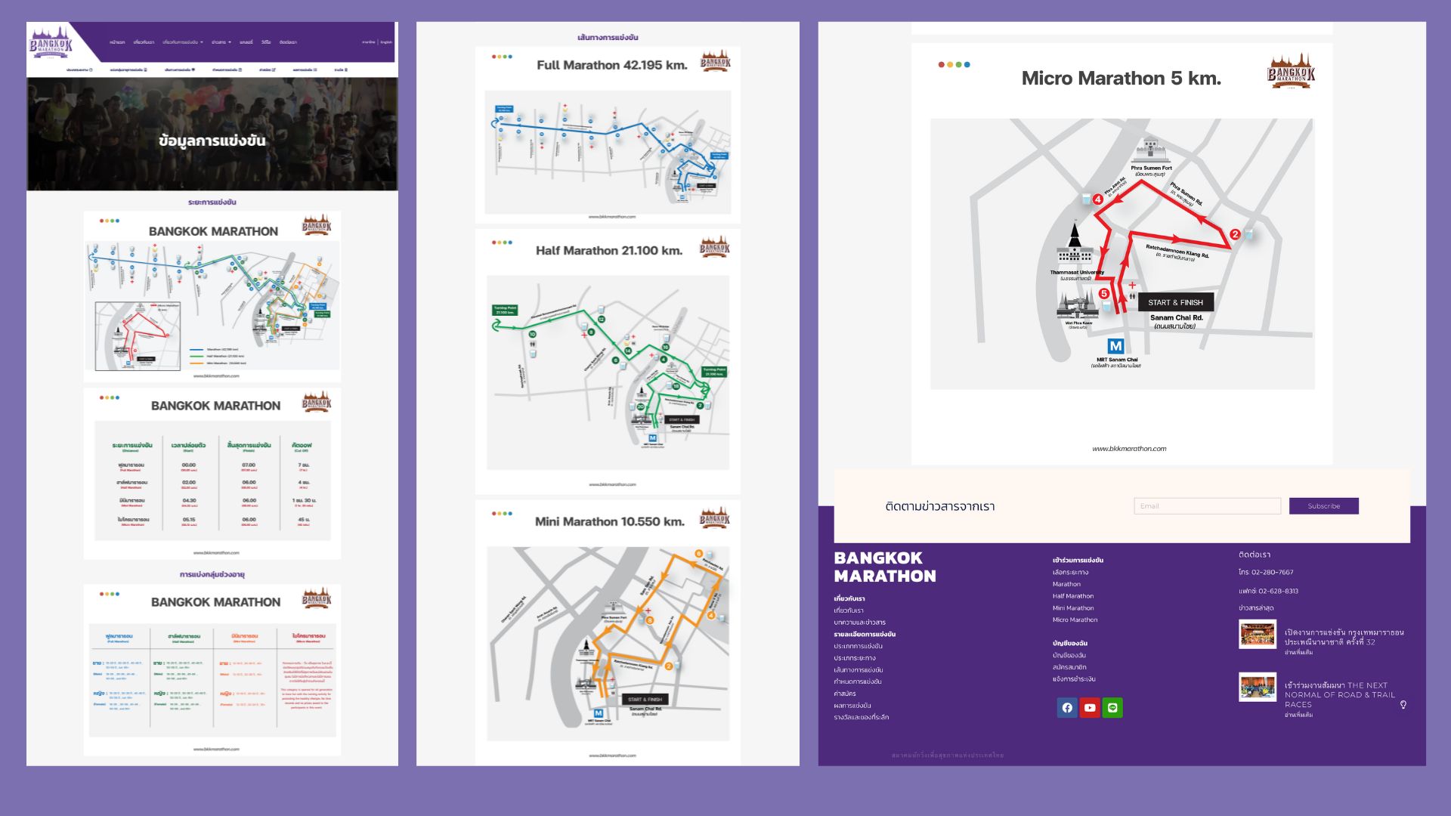Screen dimensions: 1451x816
Task: Click the Bangkok Marathon header logo
Action: [51, 43]
